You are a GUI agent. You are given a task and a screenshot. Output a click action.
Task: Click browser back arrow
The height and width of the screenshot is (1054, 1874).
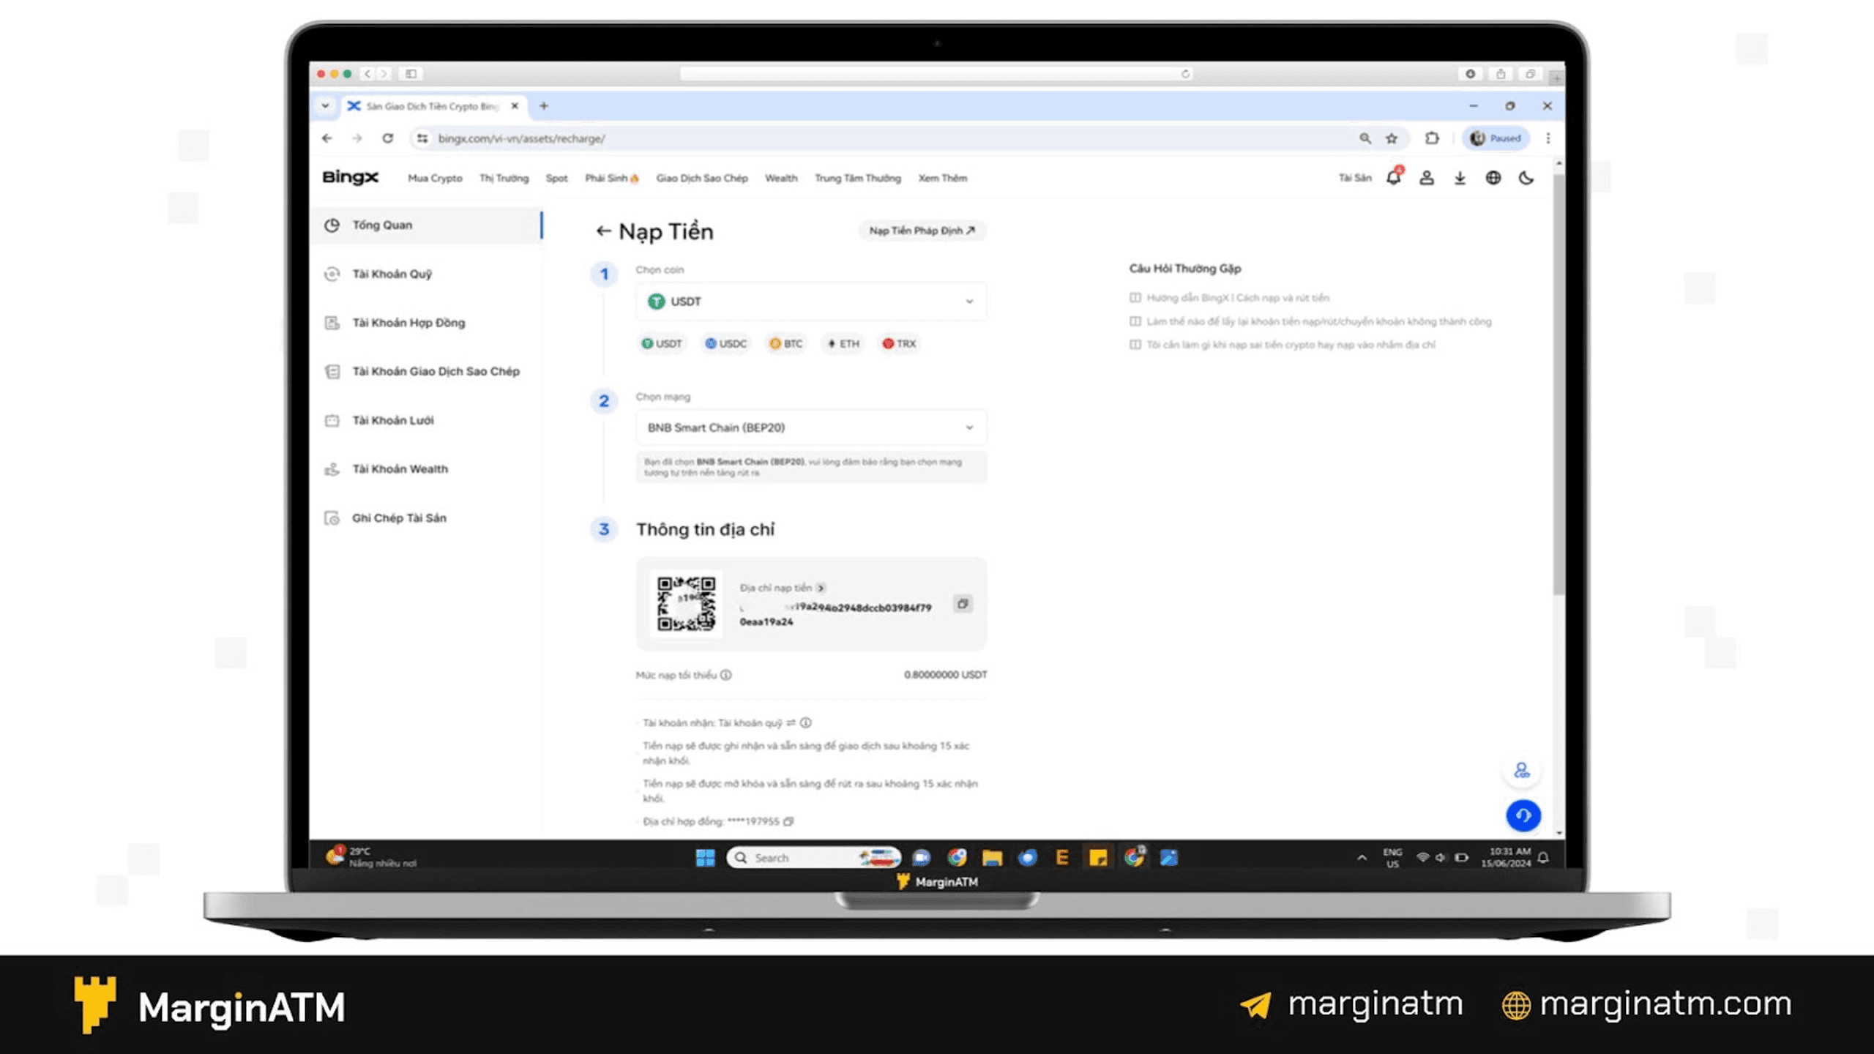pos(327,138)
